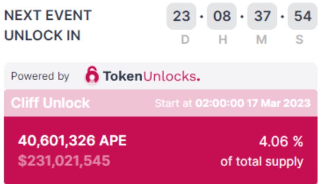Open the TokenUnlocks brand name link
This screenshot has height=184, width=318.
click(152, 76)
